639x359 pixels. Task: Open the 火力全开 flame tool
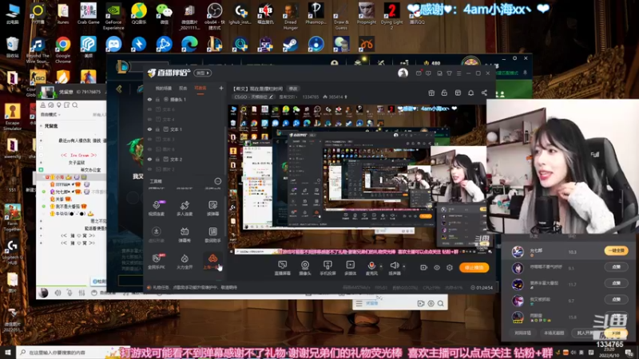(x=185, y=262)
